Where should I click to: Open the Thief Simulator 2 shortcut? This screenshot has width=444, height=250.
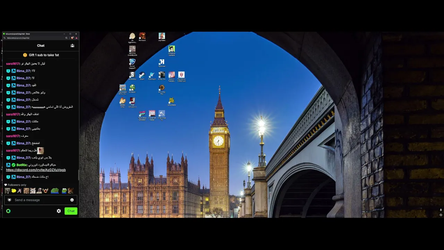pyautogui.click(x=132, y=103)
